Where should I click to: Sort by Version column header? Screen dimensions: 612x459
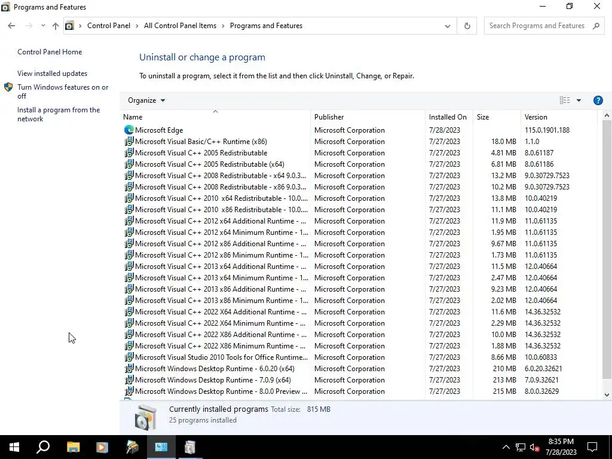point(559,117)
